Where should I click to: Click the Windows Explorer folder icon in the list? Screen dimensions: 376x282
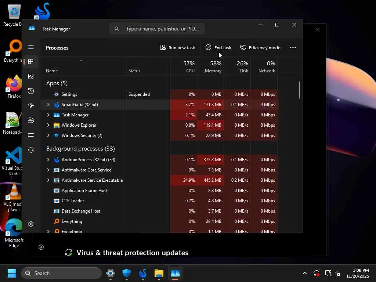coord(57,125)
